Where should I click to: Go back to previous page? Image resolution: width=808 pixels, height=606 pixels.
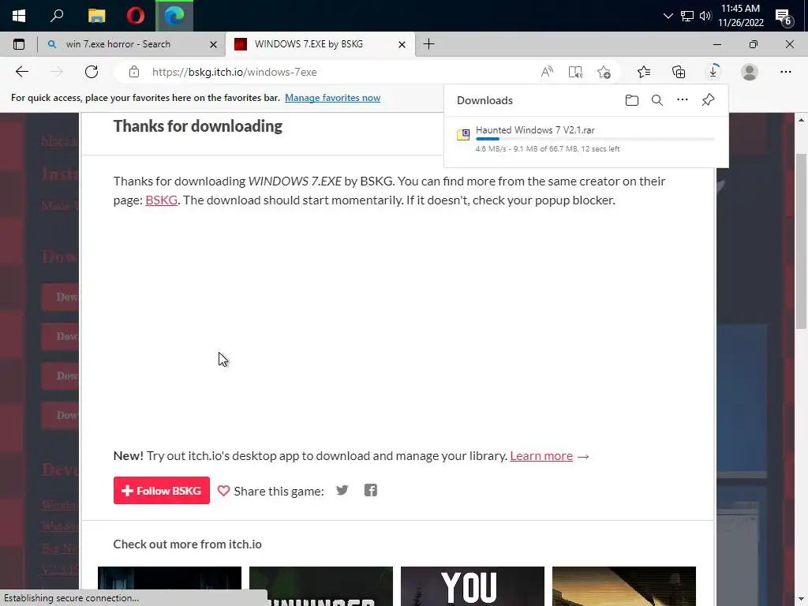coord(21,72)
